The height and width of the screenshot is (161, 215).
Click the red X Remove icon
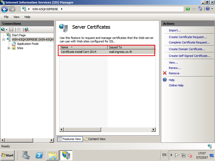pos(165,73)
